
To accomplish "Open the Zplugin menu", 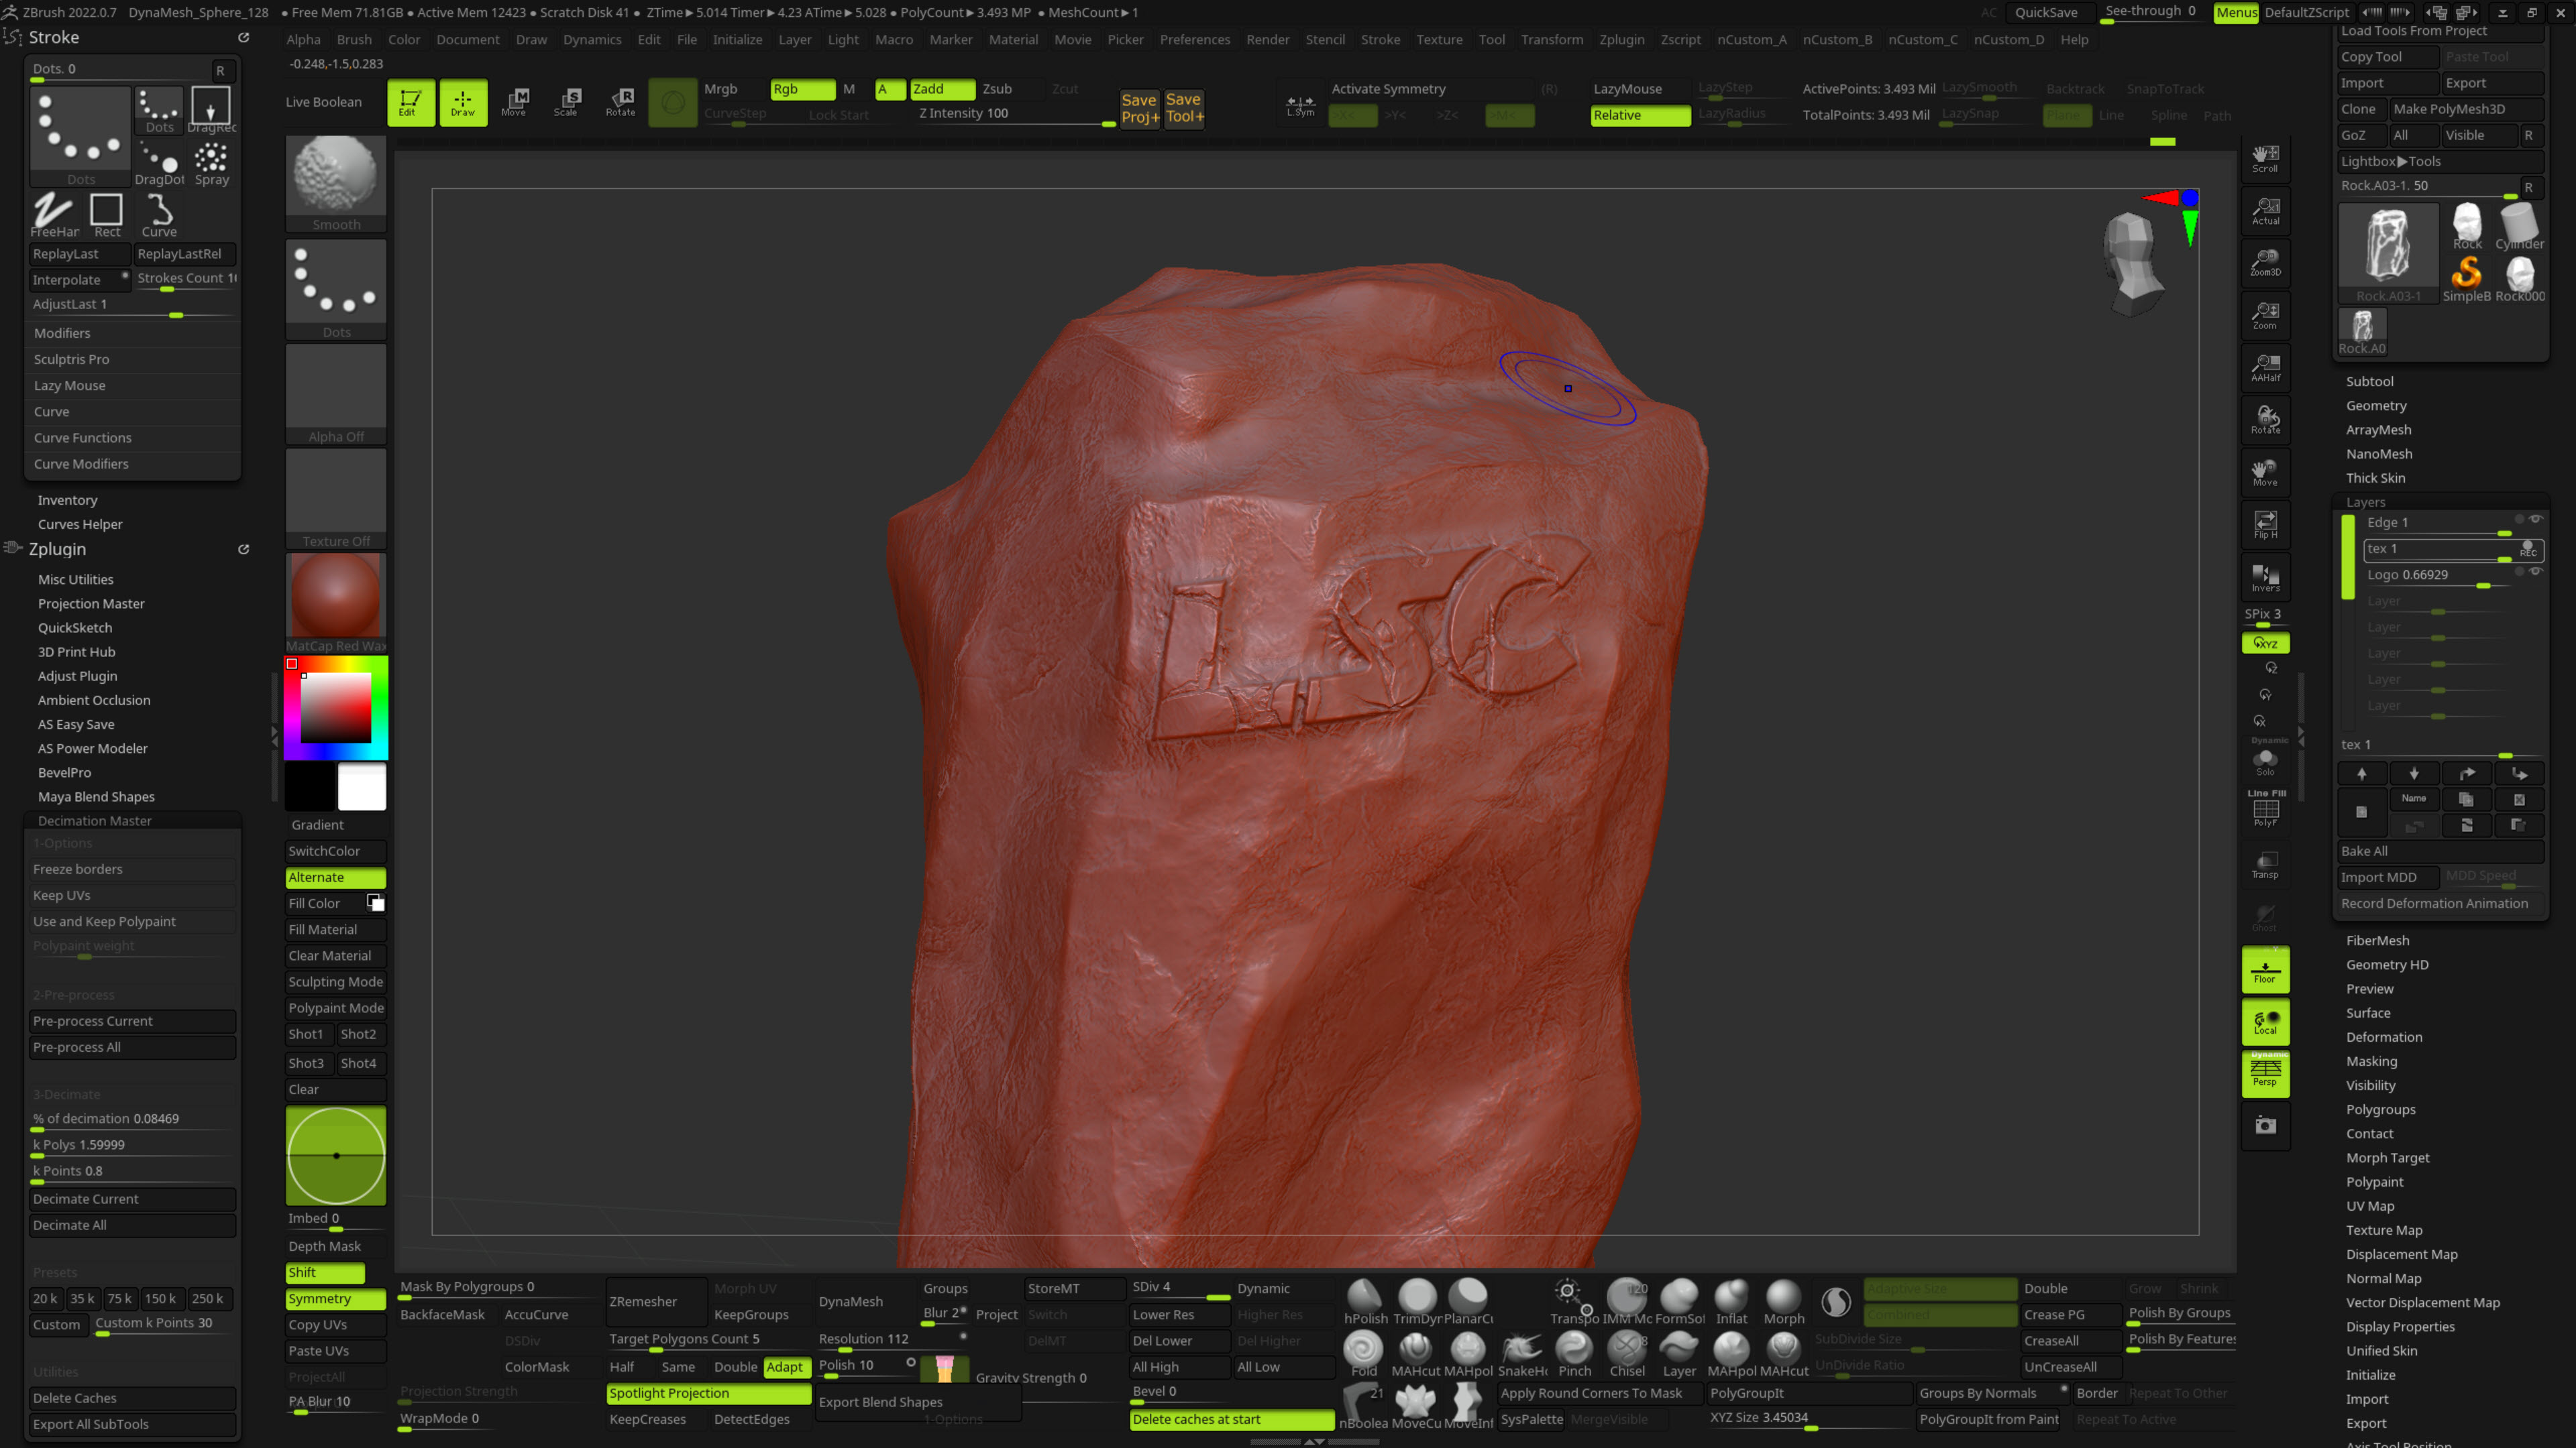I will click(1621, 40).
